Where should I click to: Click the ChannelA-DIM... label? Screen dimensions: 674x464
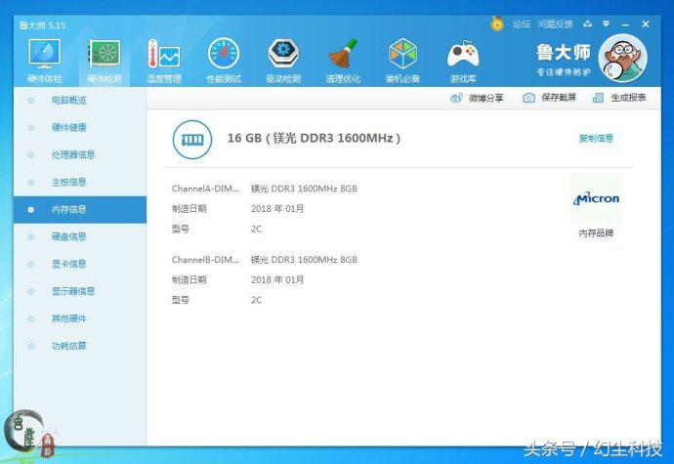point(205,189)
